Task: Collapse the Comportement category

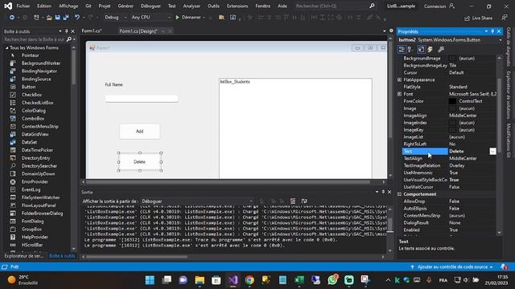Action: (400, 194)
